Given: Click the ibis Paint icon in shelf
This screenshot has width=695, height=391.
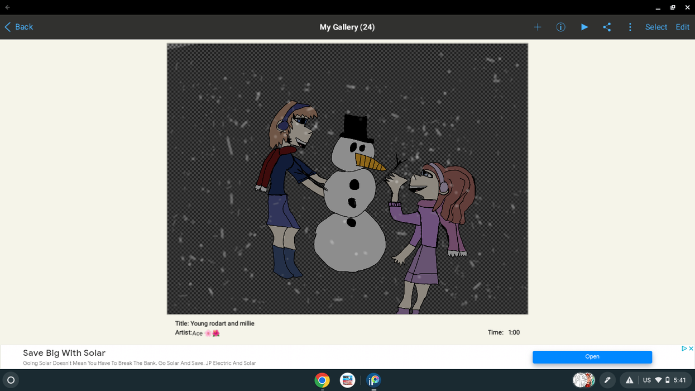Looking at the screenshot, I should (373, 380).
